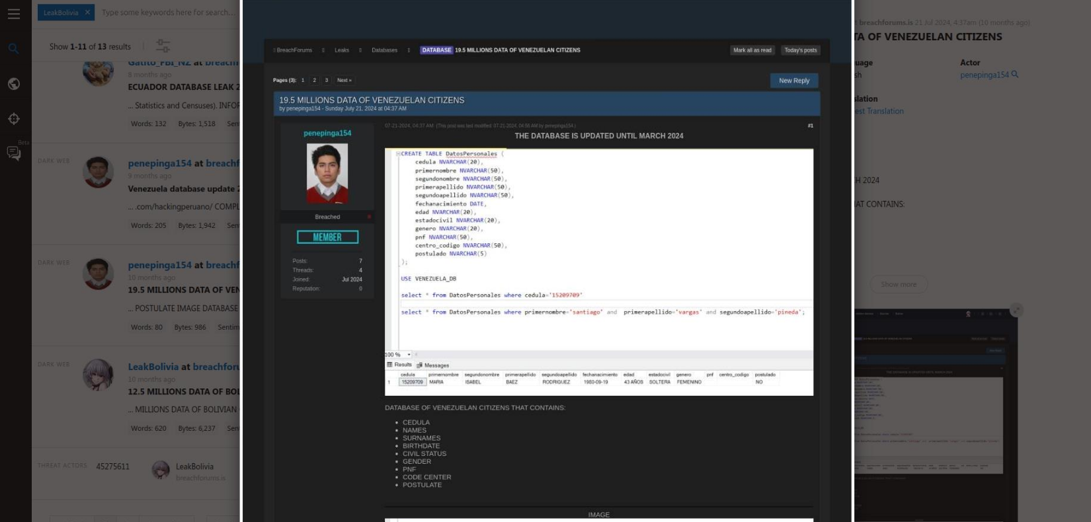Open the post screenshot thumbnail in details panel
This screenshot has width=1091, height=522.
pyautogui.click(x=936, y=415)
